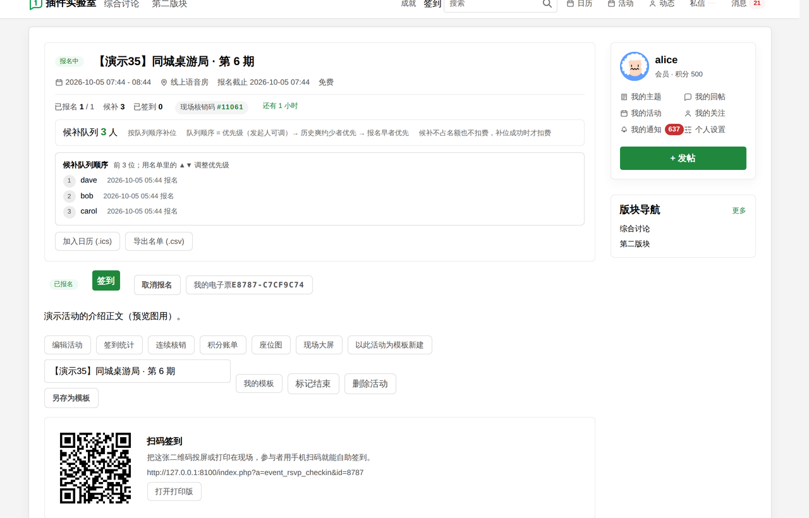
Task: Click the 签到 link in header
Action: coord(432,4)
